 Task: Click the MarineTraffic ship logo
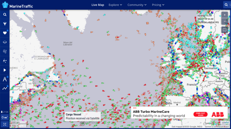5,5
